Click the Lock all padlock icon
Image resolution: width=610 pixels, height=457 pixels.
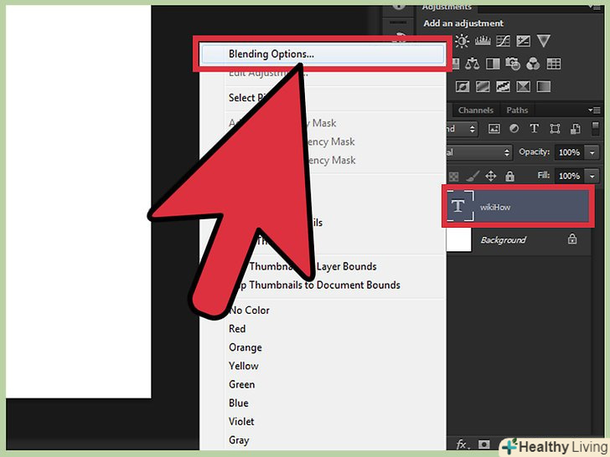tap(509, 176)
